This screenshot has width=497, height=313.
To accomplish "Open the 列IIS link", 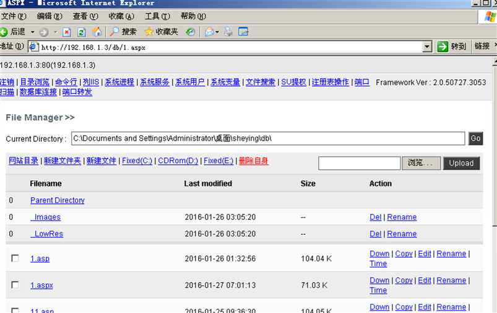I will [91, 82].
